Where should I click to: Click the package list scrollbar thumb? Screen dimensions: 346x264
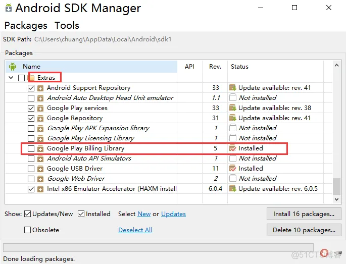[336, 186]
